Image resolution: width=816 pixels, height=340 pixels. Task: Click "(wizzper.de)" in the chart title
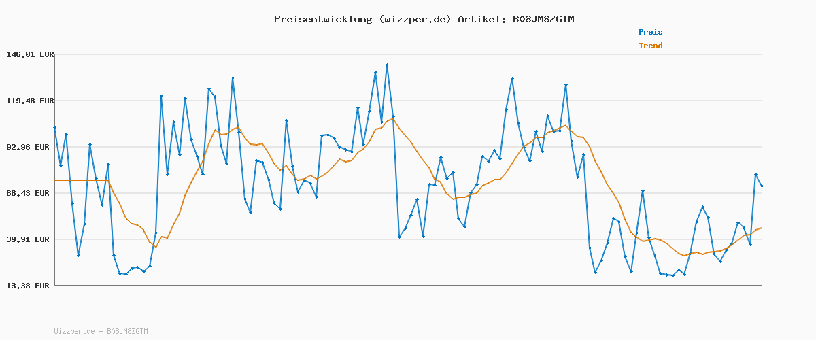(x=414, y=19)
